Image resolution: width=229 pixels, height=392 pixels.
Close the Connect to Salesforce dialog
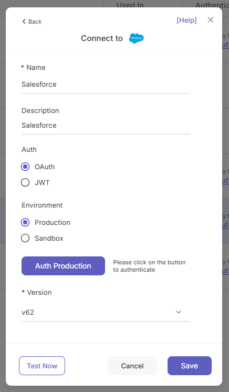211,20
